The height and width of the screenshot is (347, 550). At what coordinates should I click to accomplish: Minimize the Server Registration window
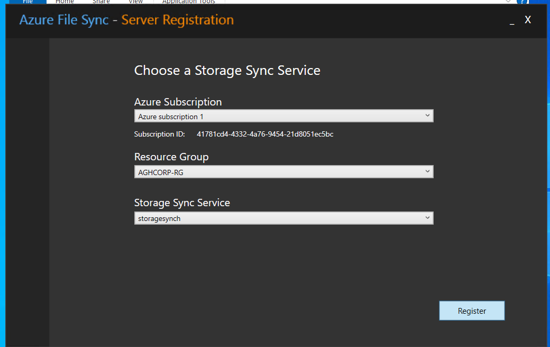[x=512, y=21]
